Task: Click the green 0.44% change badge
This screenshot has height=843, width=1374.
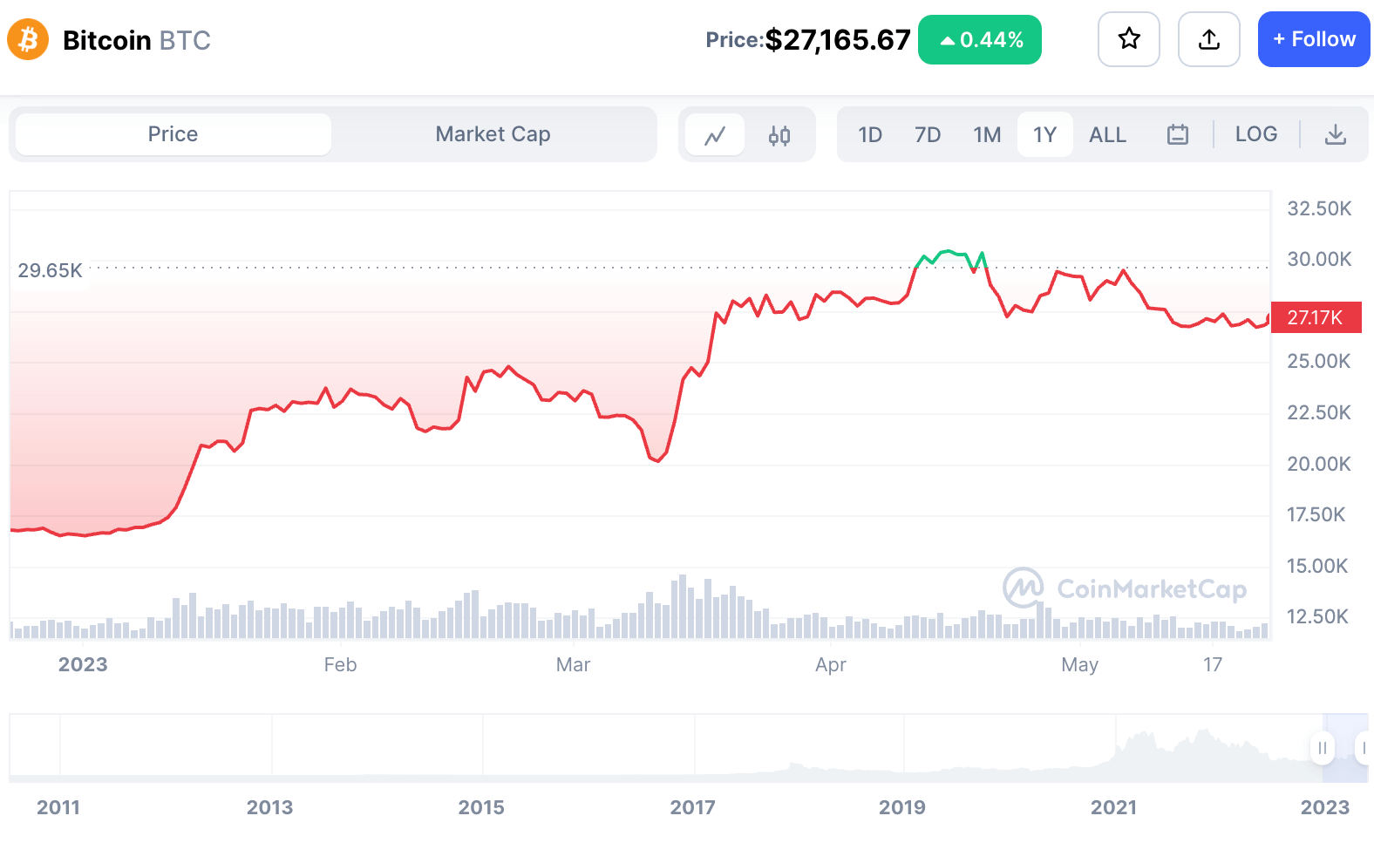Action: [x=980, y=40]
